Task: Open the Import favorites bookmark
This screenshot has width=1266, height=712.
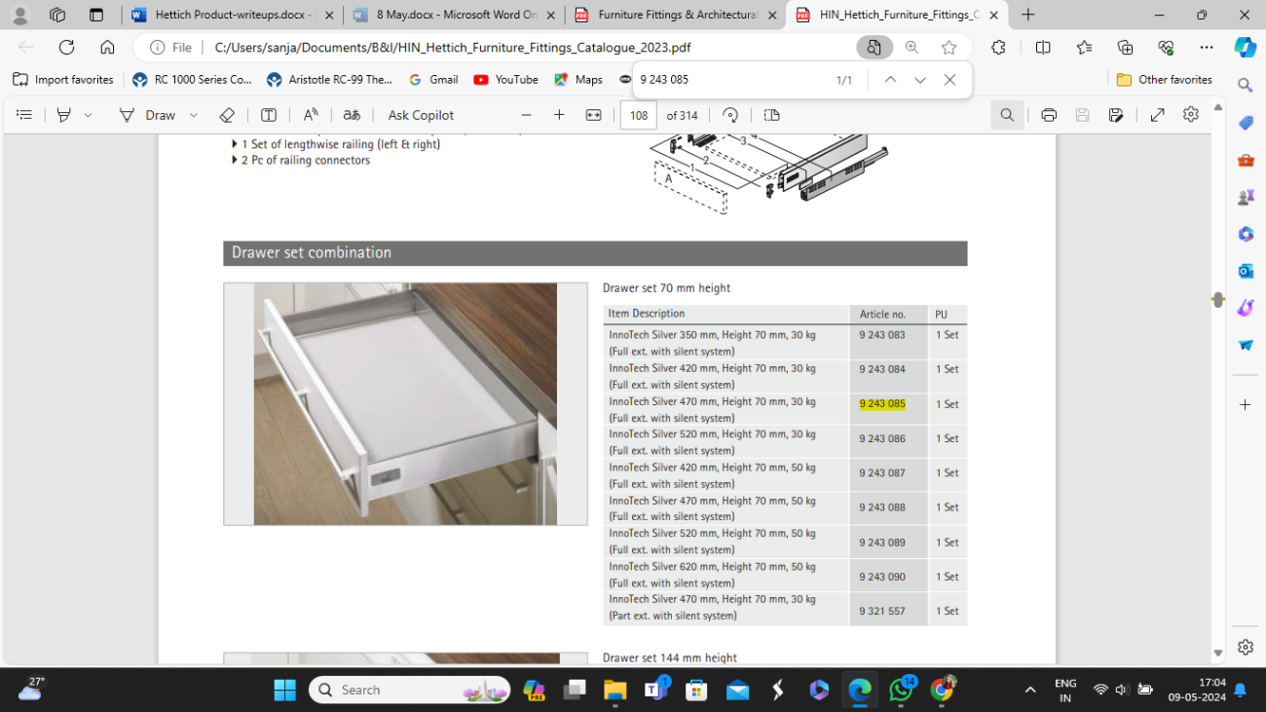Action: click(x=63, y=80)
